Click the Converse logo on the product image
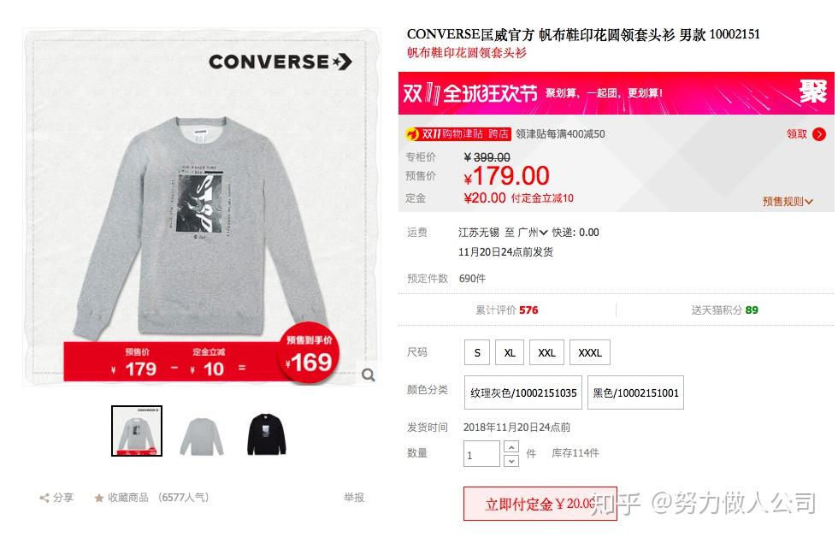The height and width of the screenshot is (537, 838). coord(280,62)
